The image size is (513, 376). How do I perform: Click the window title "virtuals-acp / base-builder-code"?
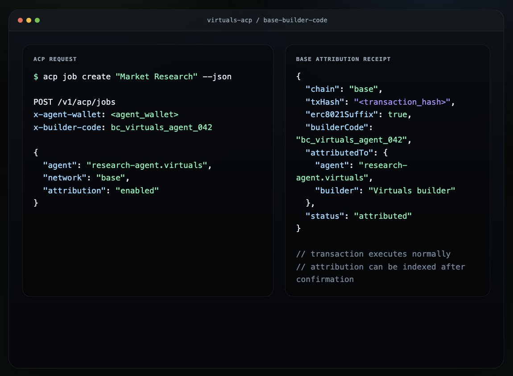[x=267, y=20]
